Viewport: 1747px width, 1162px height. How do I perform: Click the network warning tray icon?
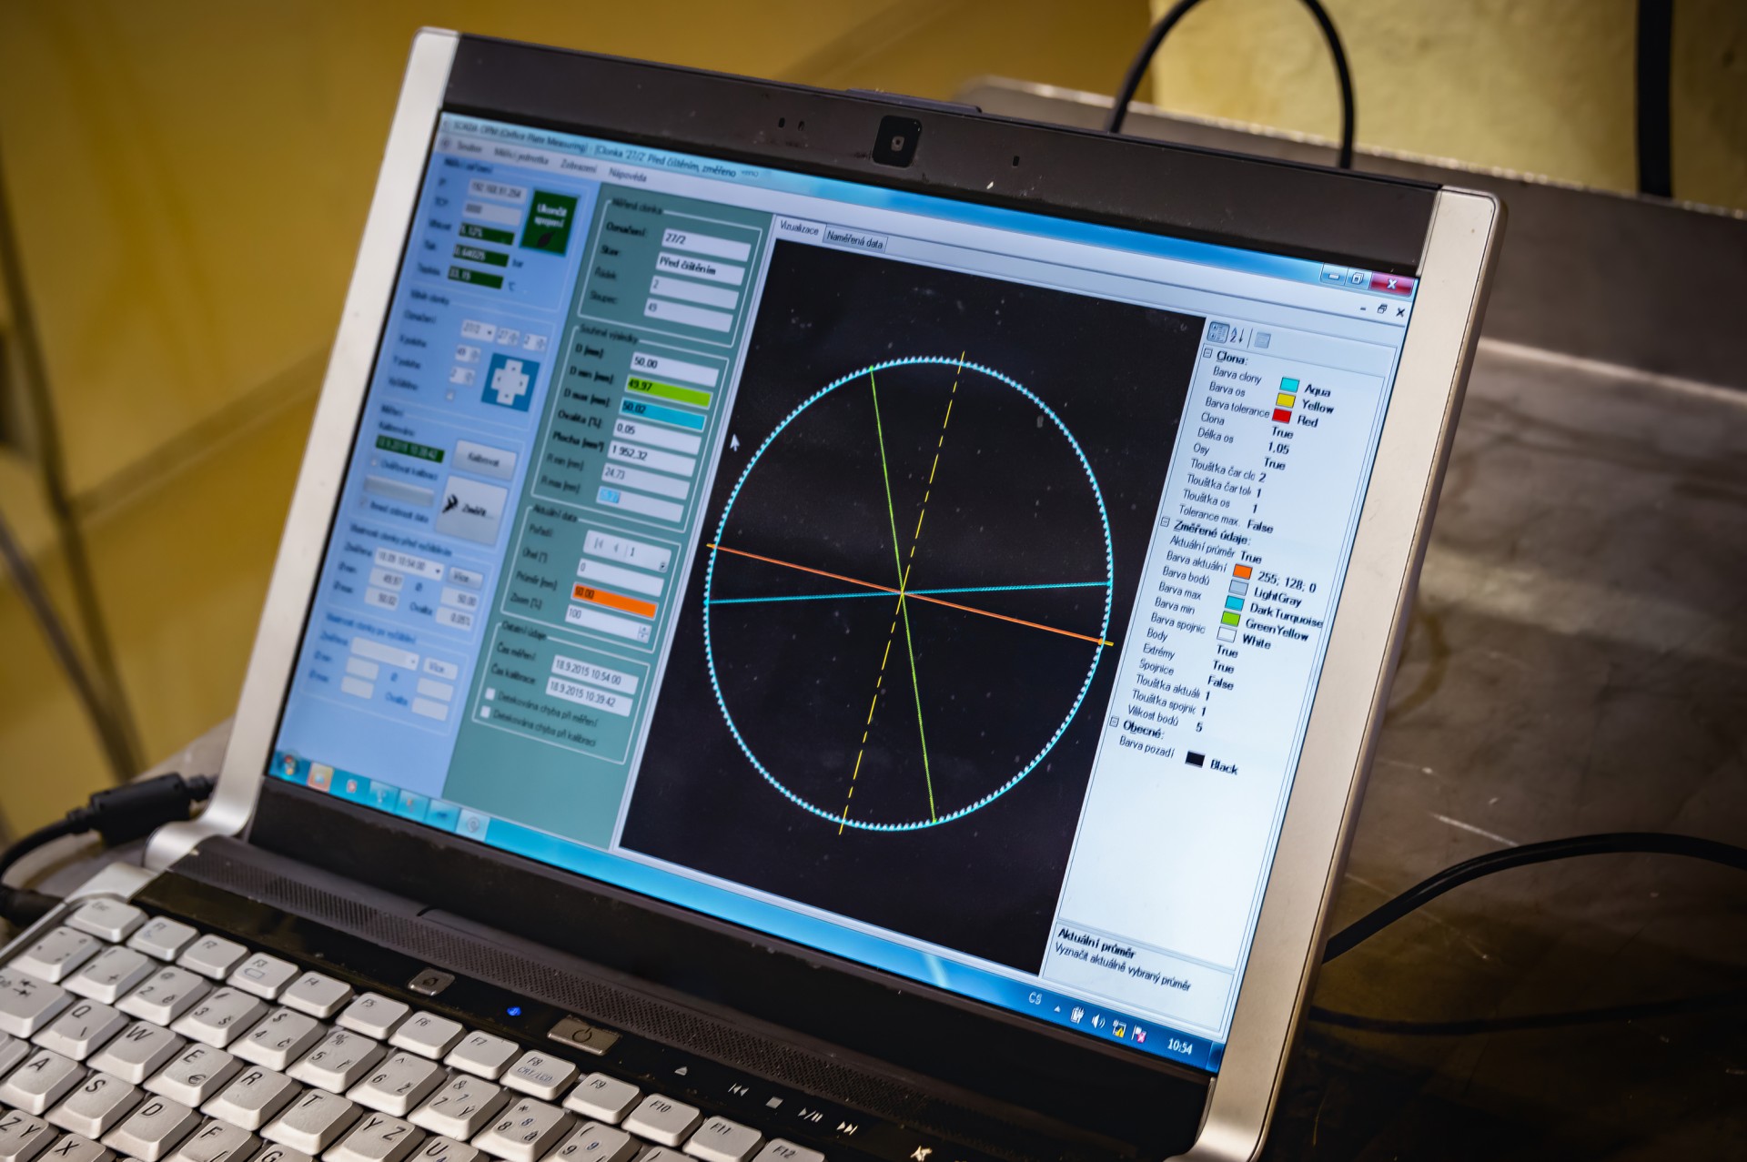(x=1119, y=1028)
